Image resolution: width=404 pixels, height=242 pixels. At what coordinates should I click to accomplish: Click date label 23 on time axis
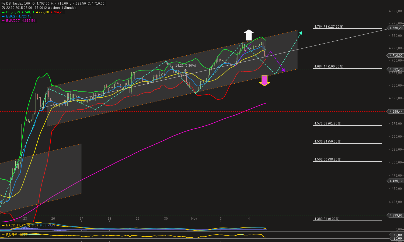25,219
